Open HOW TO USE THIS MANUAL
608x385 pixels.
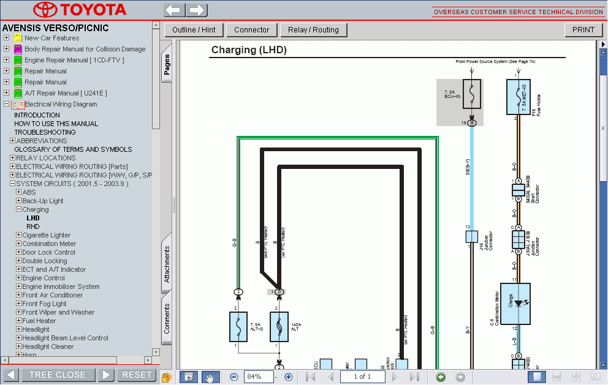56,124
